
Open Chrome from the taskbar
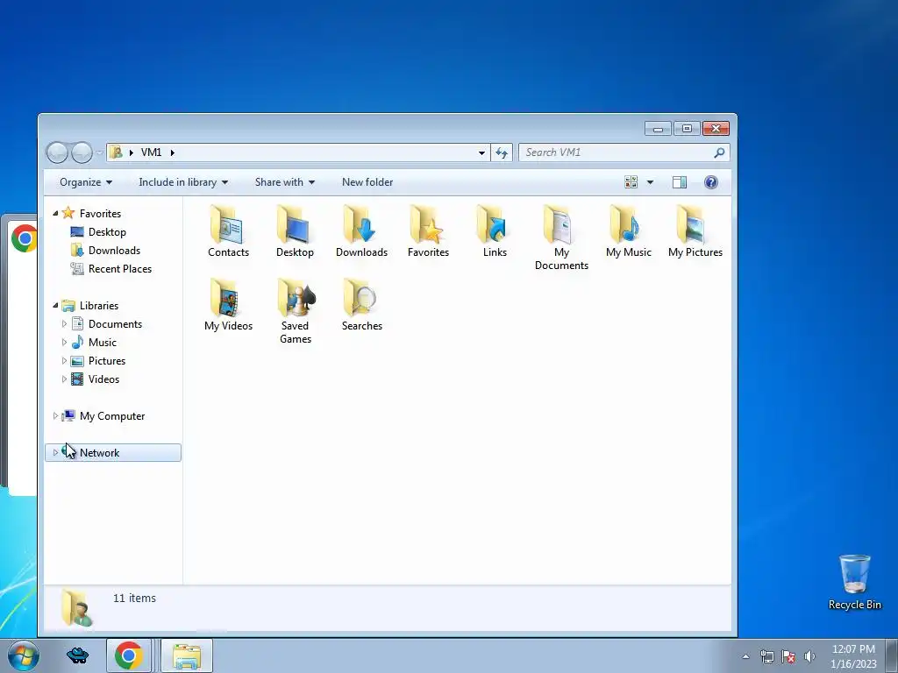click(x=128, y=655)
